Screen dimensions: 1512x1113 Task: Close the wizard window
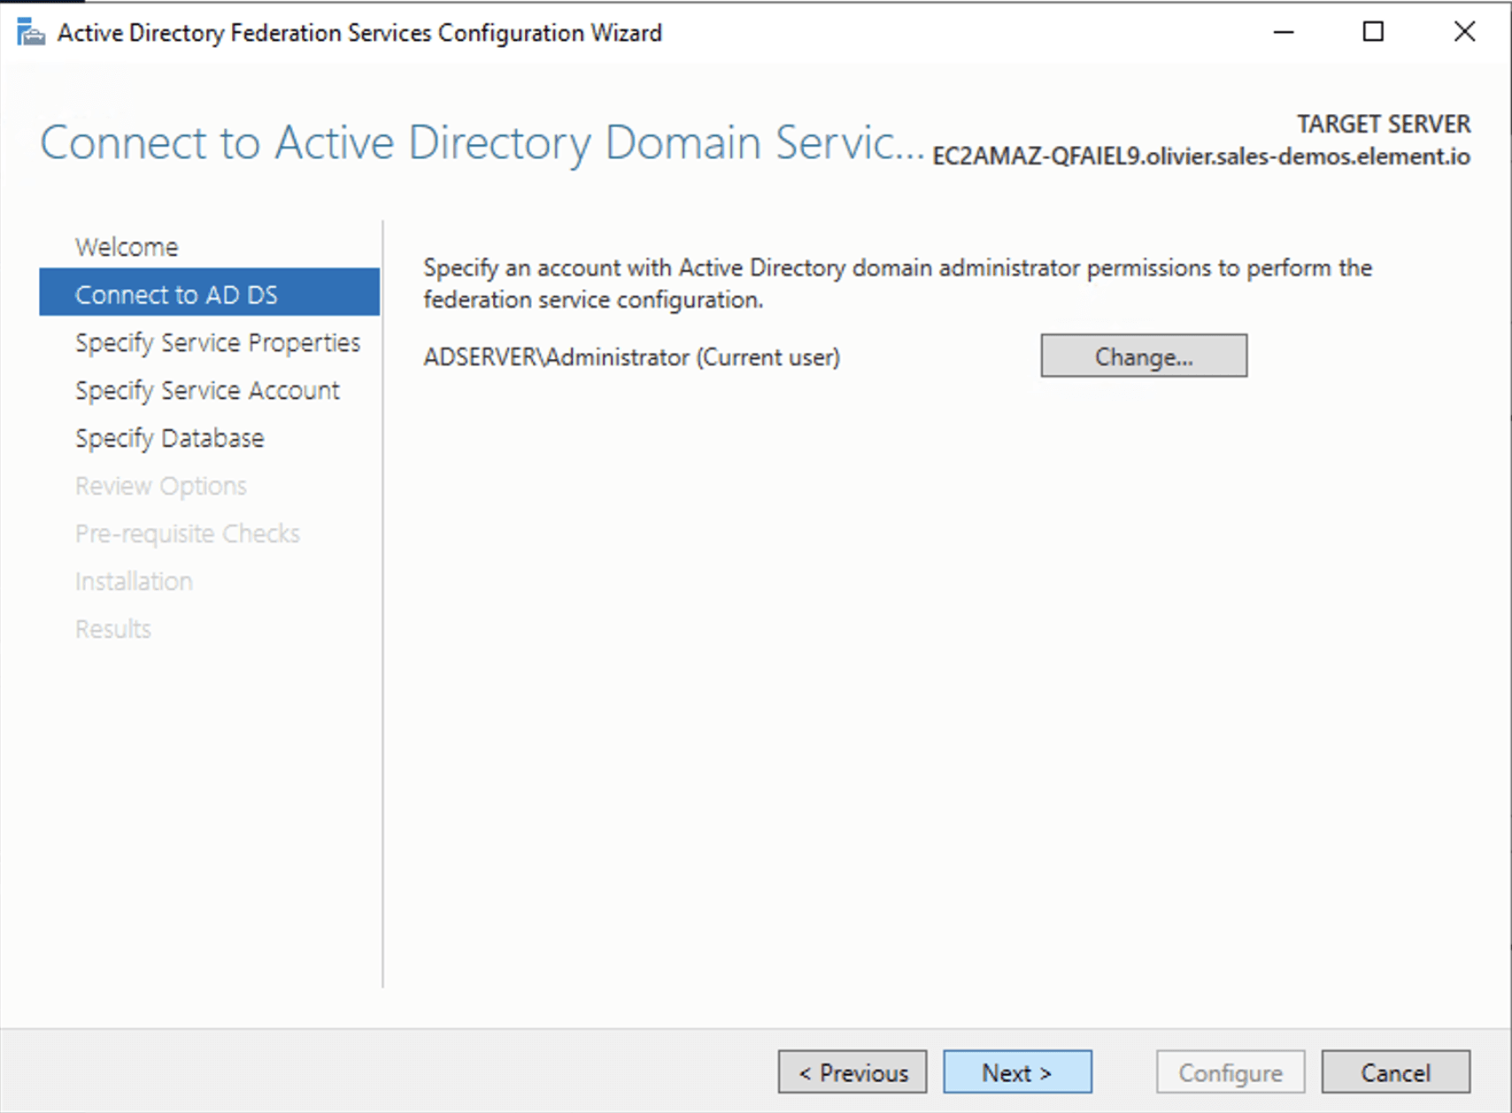(1464, 33)
